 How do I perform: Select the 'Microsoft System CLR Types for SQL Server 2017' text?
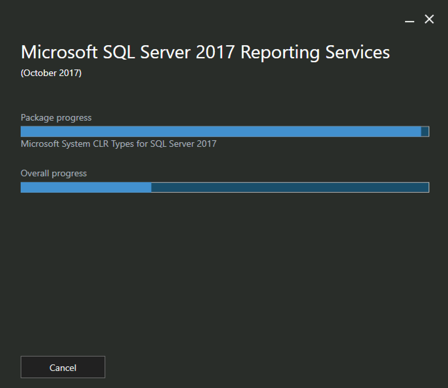point(118,144)
